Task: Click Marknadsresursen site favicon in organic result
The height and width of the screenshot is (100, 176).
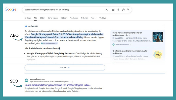Action: pyautogui.click(x=26, y=80)
